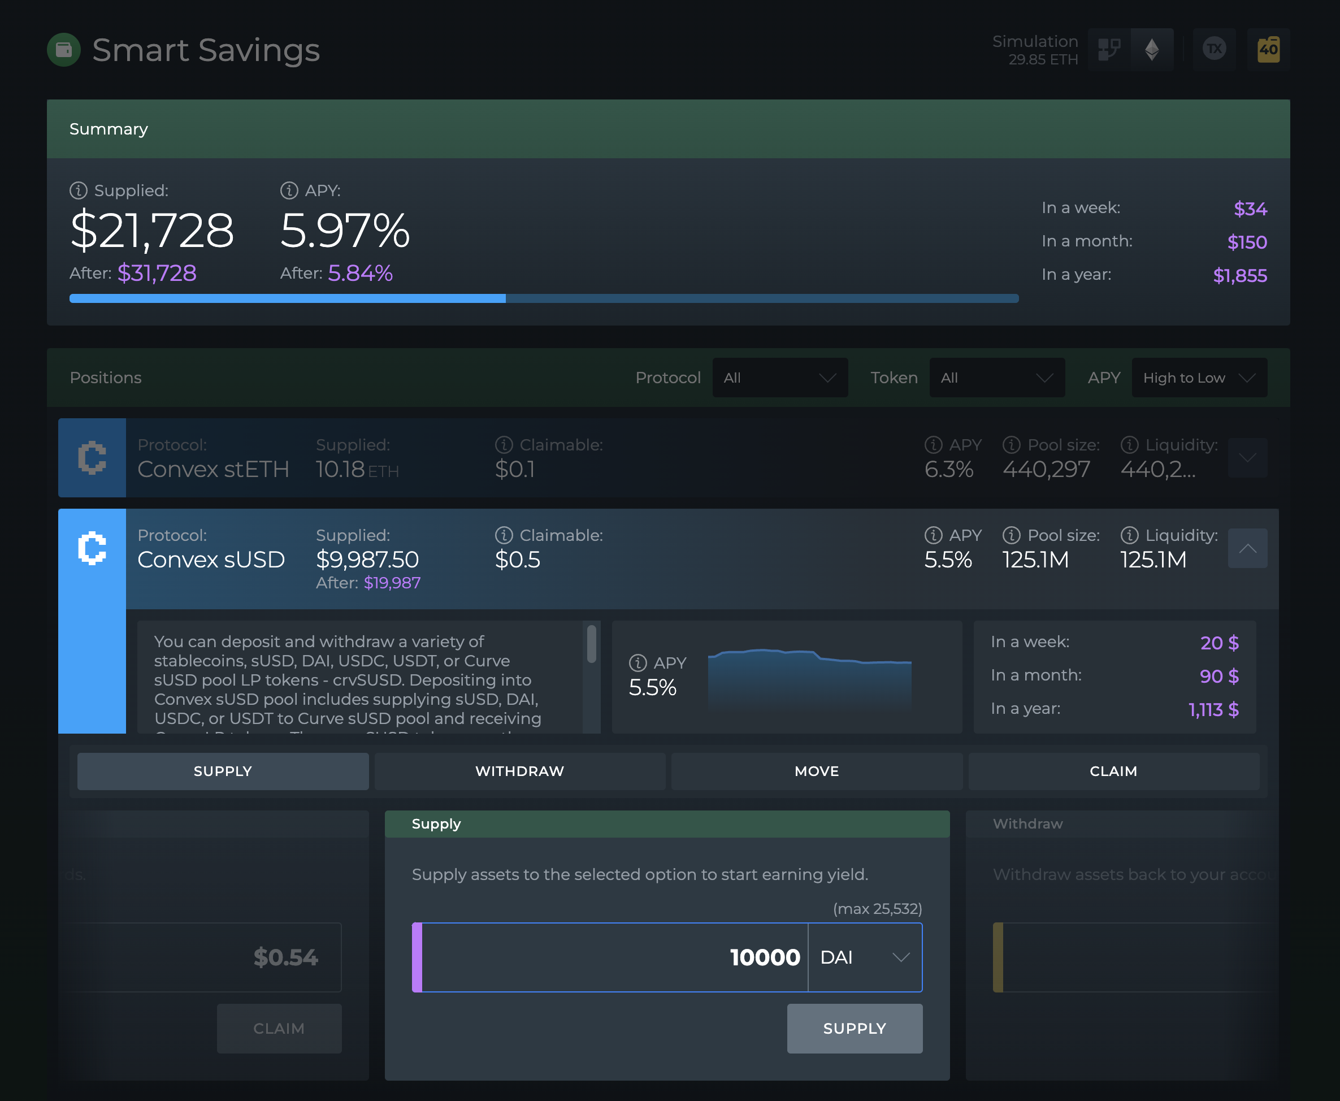Click the Supplied info icon in Summary
This screenshot has height=1101, width=1340.
(x=78, y=190)
